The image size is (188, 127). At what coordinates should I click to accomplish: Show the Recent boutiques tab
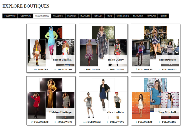click(x=163, y=16)
